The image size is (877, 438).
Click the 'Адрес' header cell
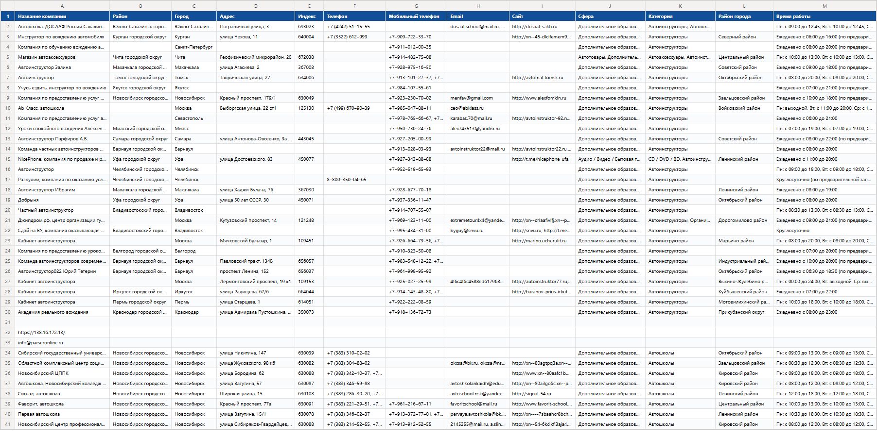(256, 16)
